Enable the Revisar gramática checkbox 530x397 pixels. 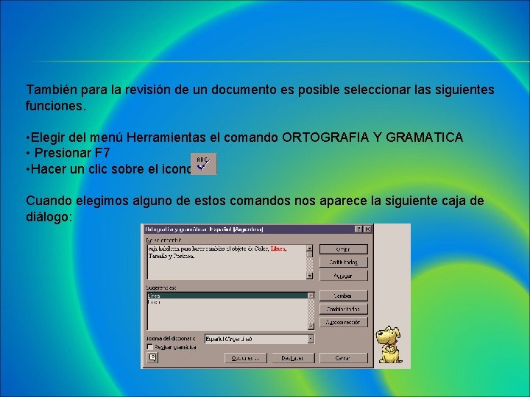click(x=150, y=347)
